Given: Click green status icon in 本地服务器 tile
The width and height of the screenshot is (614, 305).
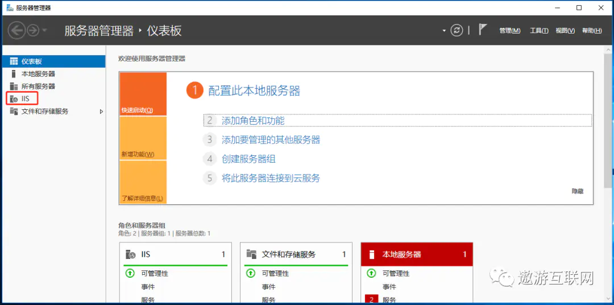Looking at the screenshot, I should pyautogui.click(x=371, y=273).
